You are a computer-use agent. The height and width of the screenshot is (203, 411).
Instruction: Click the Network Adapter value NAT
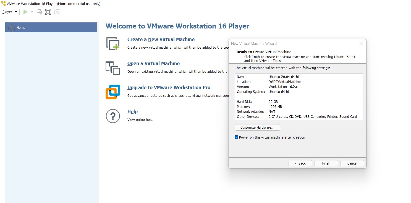[272, 111]
